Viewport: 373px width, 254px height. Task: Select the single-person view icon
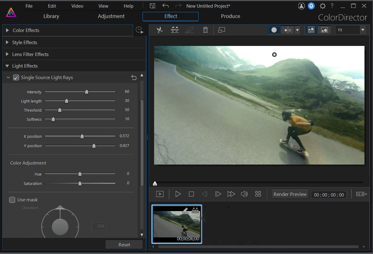[324, 30]
